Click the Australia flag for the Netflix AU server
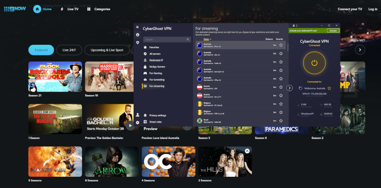The width and height of the screenshot is (381, 188). point(200,62)
